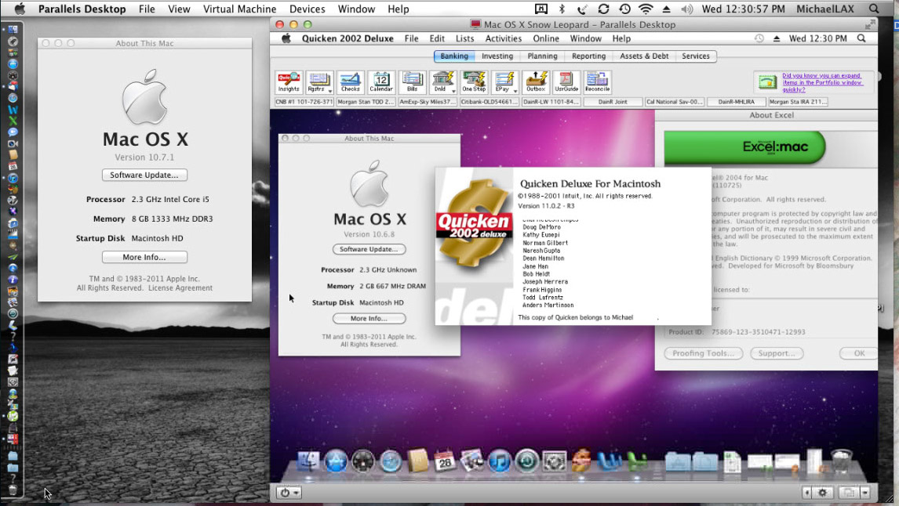This screenshot has width=899, height=506.
Task: Switch to the Investing tab
Action: pos(497,56)
